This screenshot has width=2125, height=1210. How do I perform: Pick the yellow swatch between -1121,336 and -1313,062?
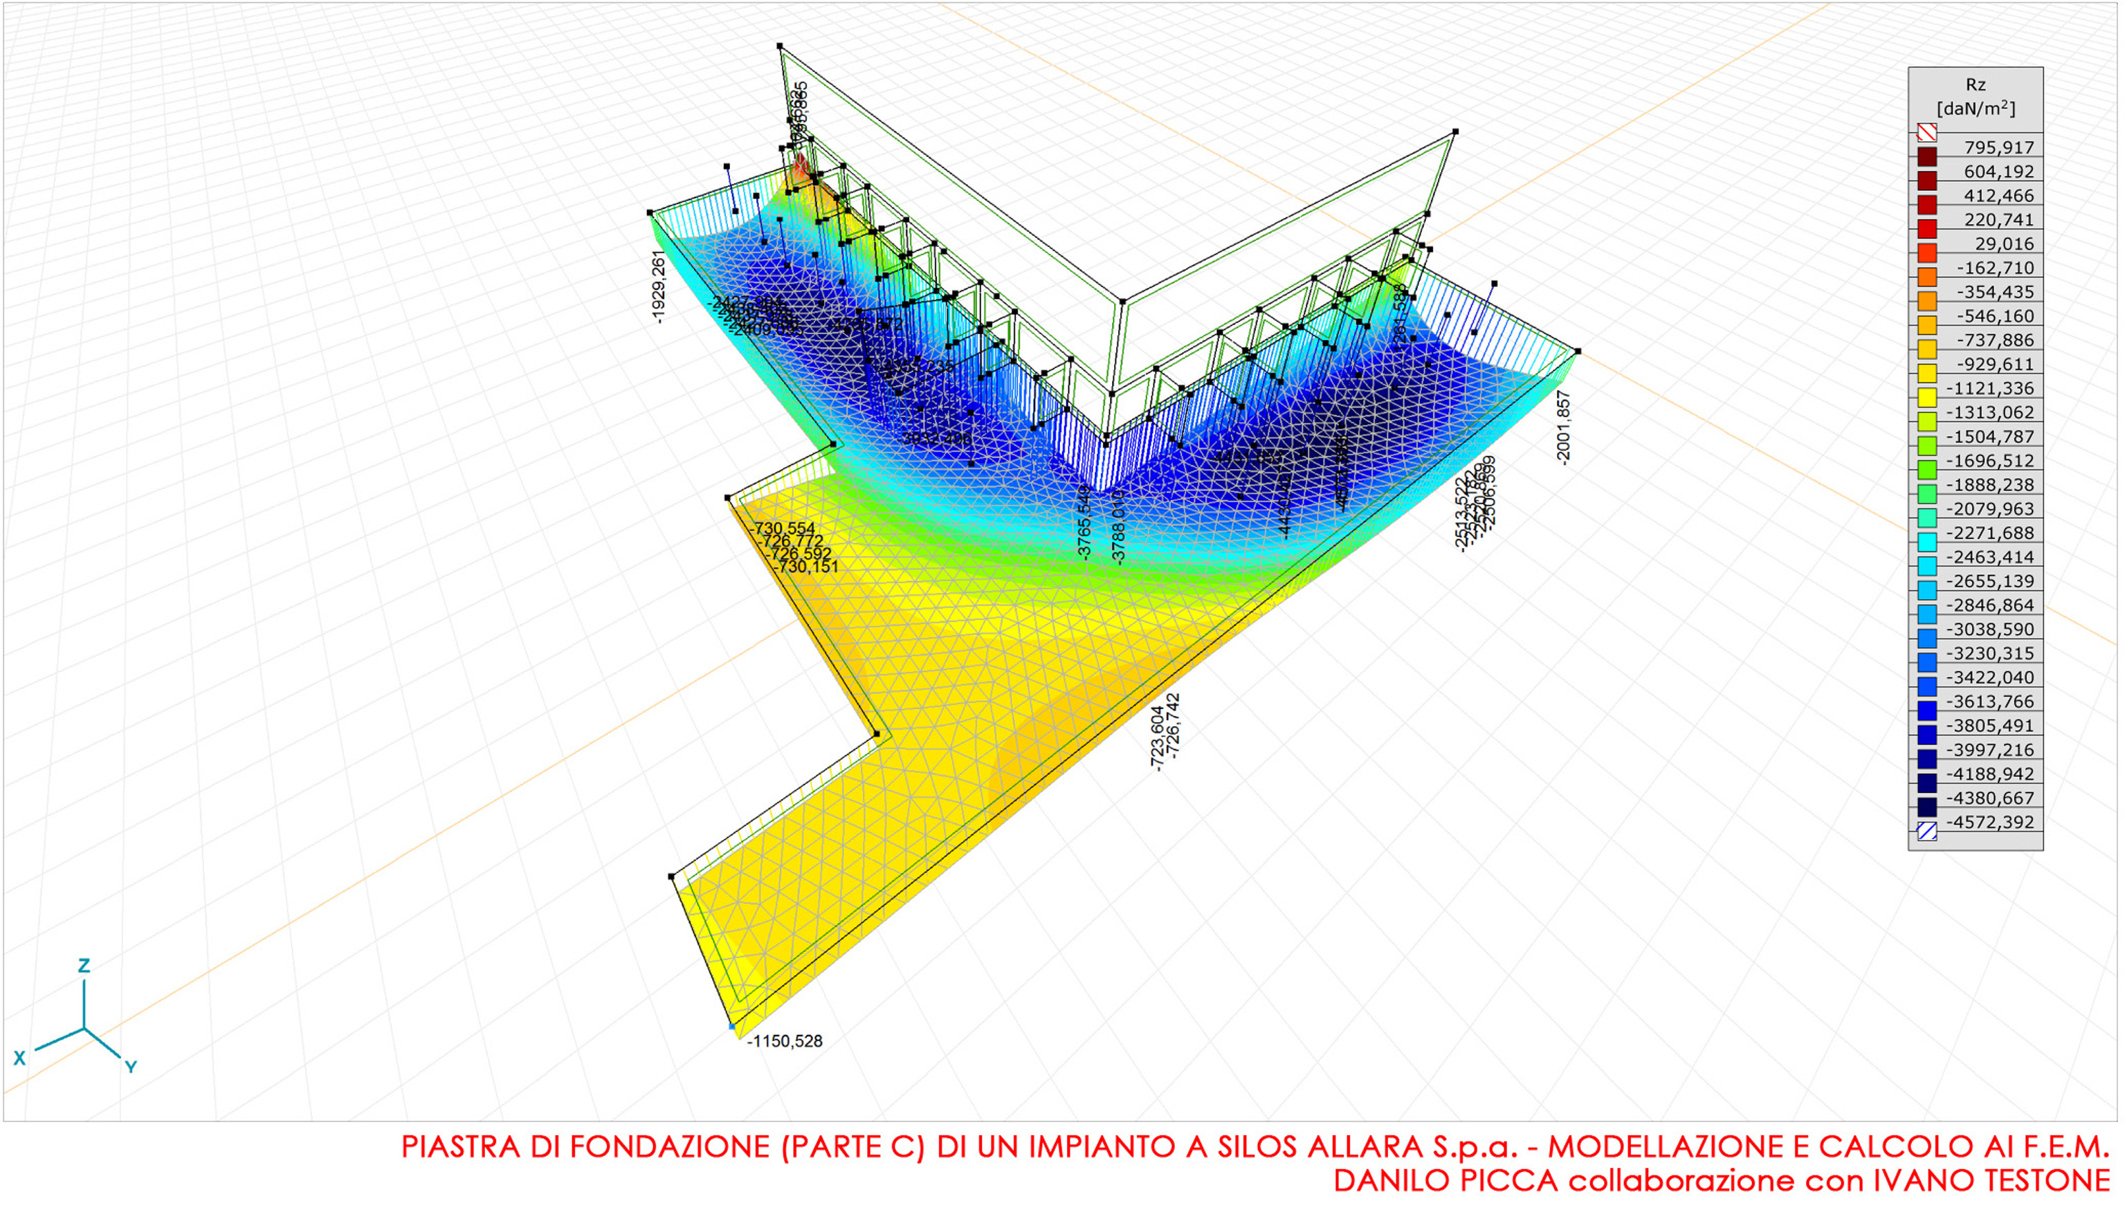(x=1926, y=397)
